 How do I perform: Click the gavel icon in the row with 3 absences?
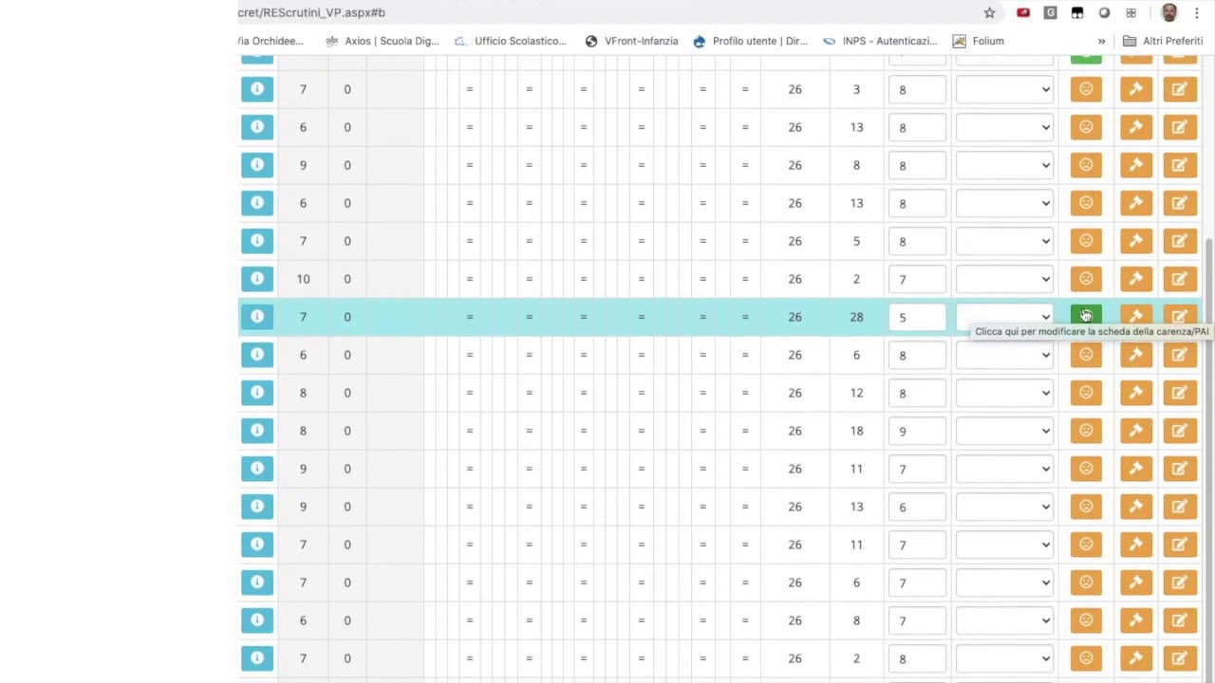click(x=1136, y=89)
